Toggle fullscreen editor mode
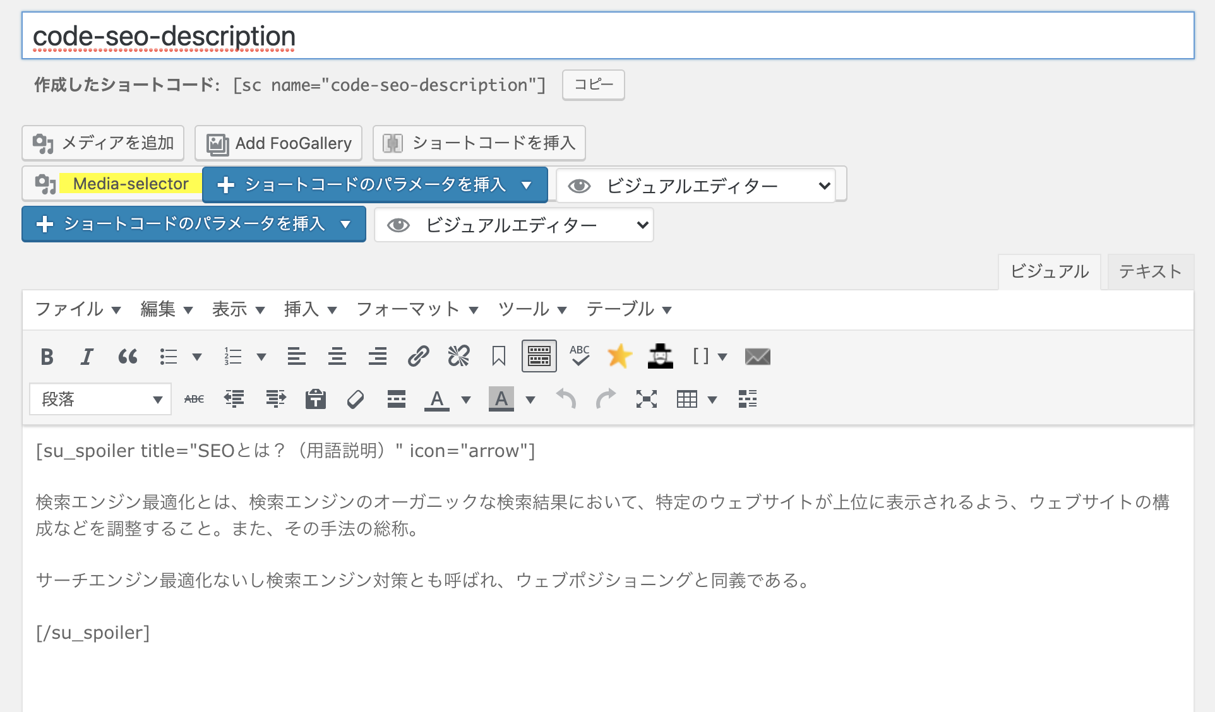 [647, 399]
